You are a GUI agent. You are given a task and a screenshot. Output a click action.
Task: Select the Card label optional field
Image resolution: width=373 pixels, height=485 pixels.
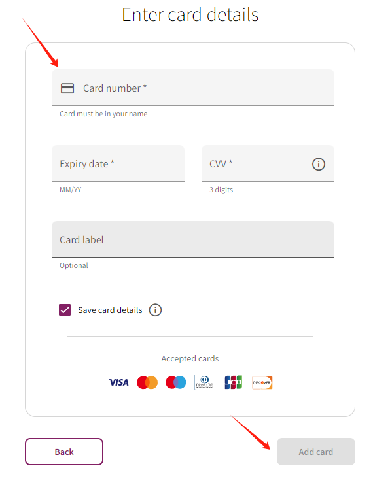(x=193, y=239)
